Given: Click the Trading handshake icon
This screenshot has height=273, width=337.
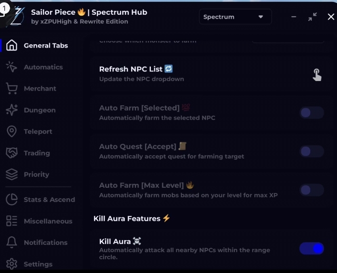Looking at the screenshot, I should pos(11,153).
